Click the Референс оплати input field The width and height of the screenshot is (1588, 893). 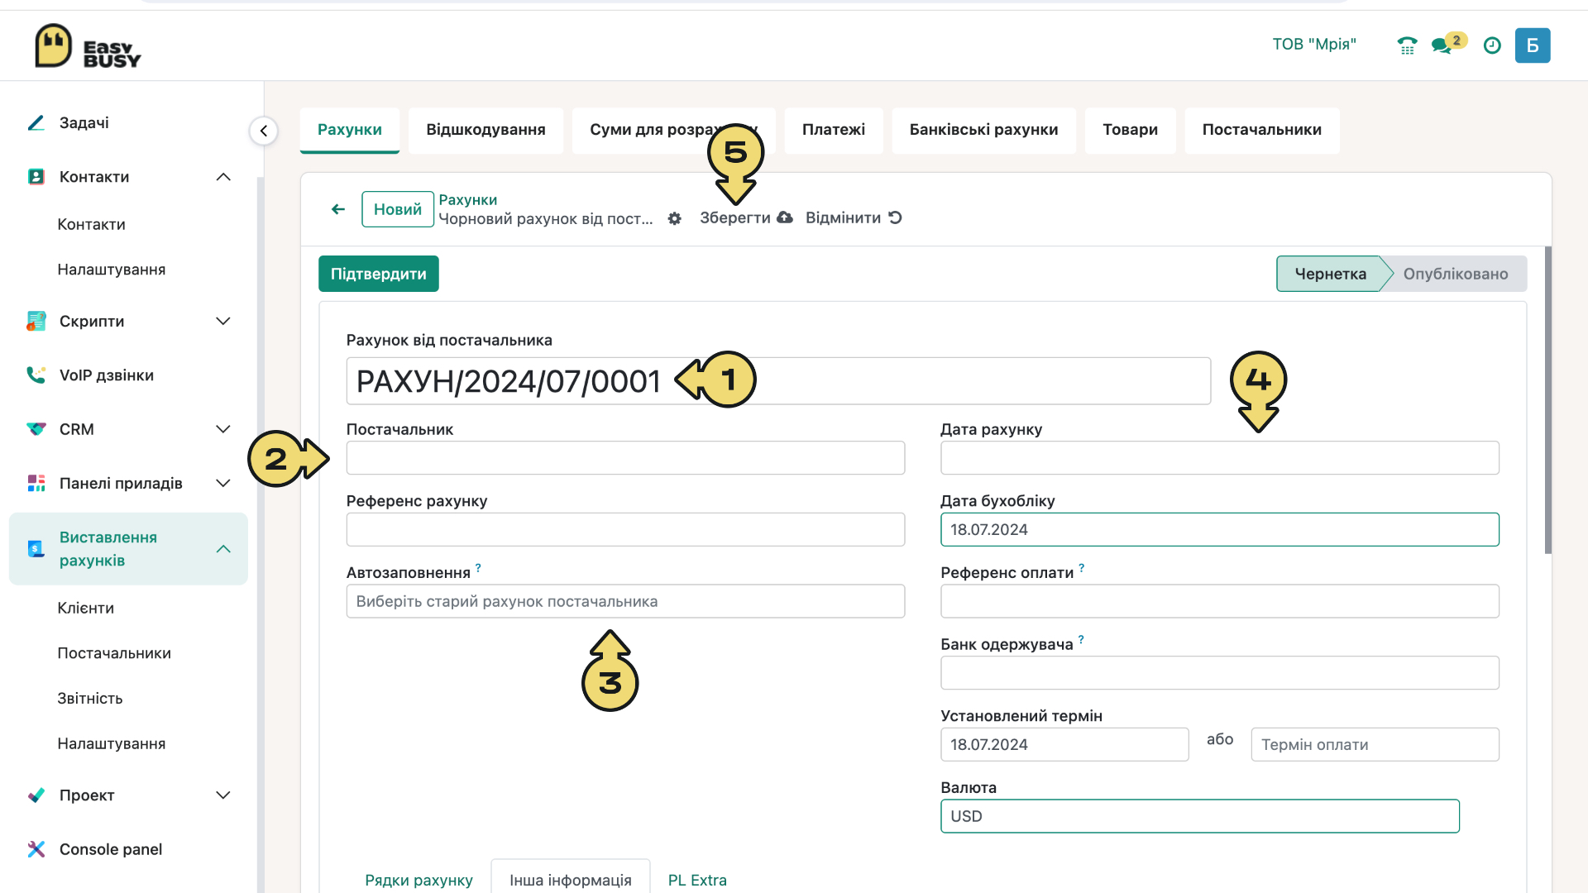point(1220,601)
